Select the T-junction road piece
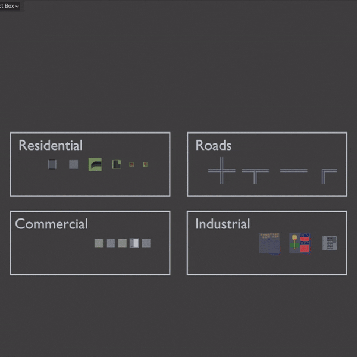 pos(255,176)
